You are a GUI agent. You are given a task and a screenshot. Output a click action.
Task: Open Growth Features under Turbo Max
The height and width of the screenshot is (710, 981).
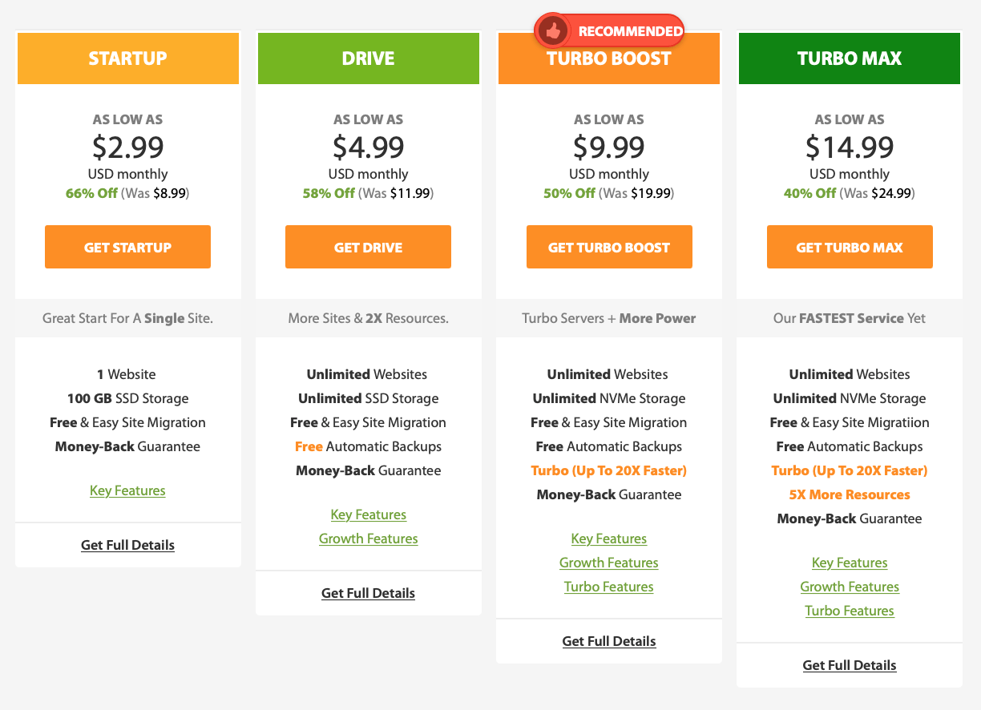850,586
